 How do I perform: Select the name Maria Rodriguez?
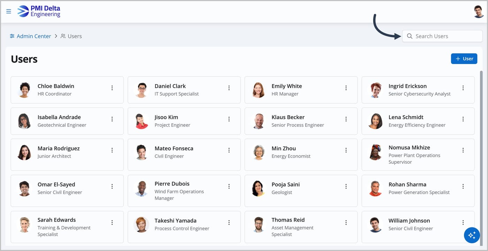pos(59,149)
